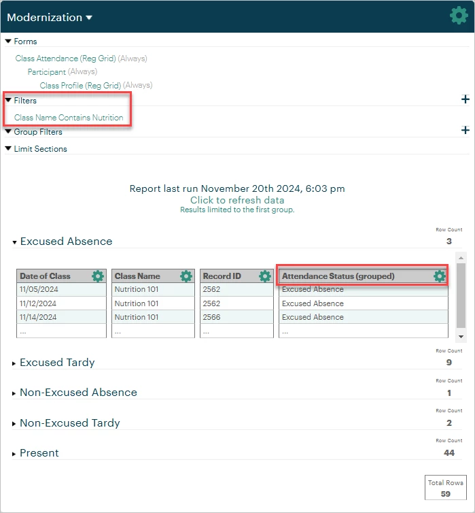This screenshot has height=513, width=475.
Task: Click the table scrollbar up arrow
Action: [x=461, y=258]
